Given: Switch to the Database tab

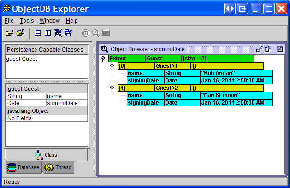Looking at the screenshot, I should pyautogui.click(x=24, y=167).
